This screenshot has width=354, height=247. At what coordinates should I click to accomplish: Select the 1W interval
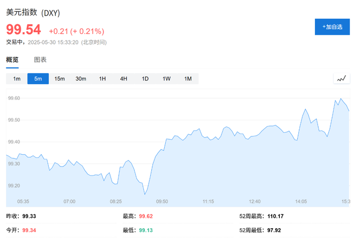pos(166,78)
